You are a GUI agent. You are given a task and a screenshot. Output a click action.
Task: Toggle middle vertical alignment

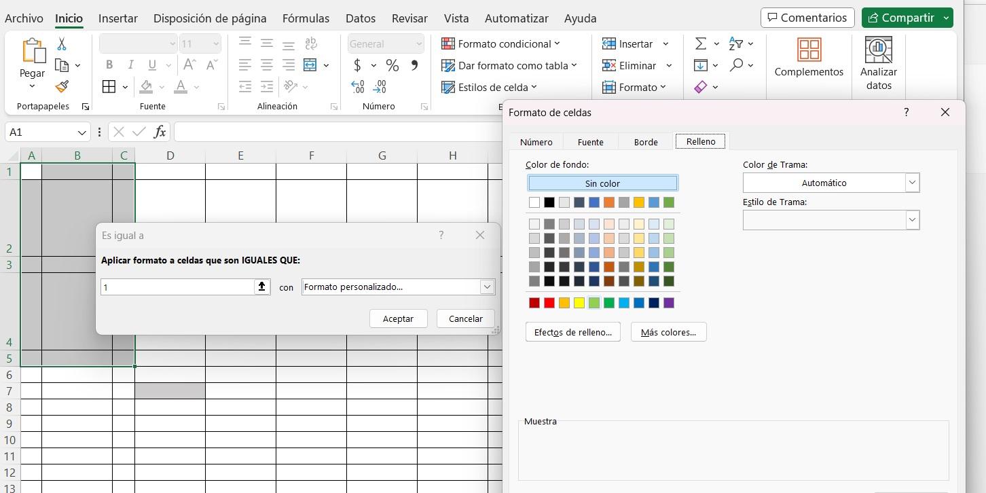click(x=267, y=43)
